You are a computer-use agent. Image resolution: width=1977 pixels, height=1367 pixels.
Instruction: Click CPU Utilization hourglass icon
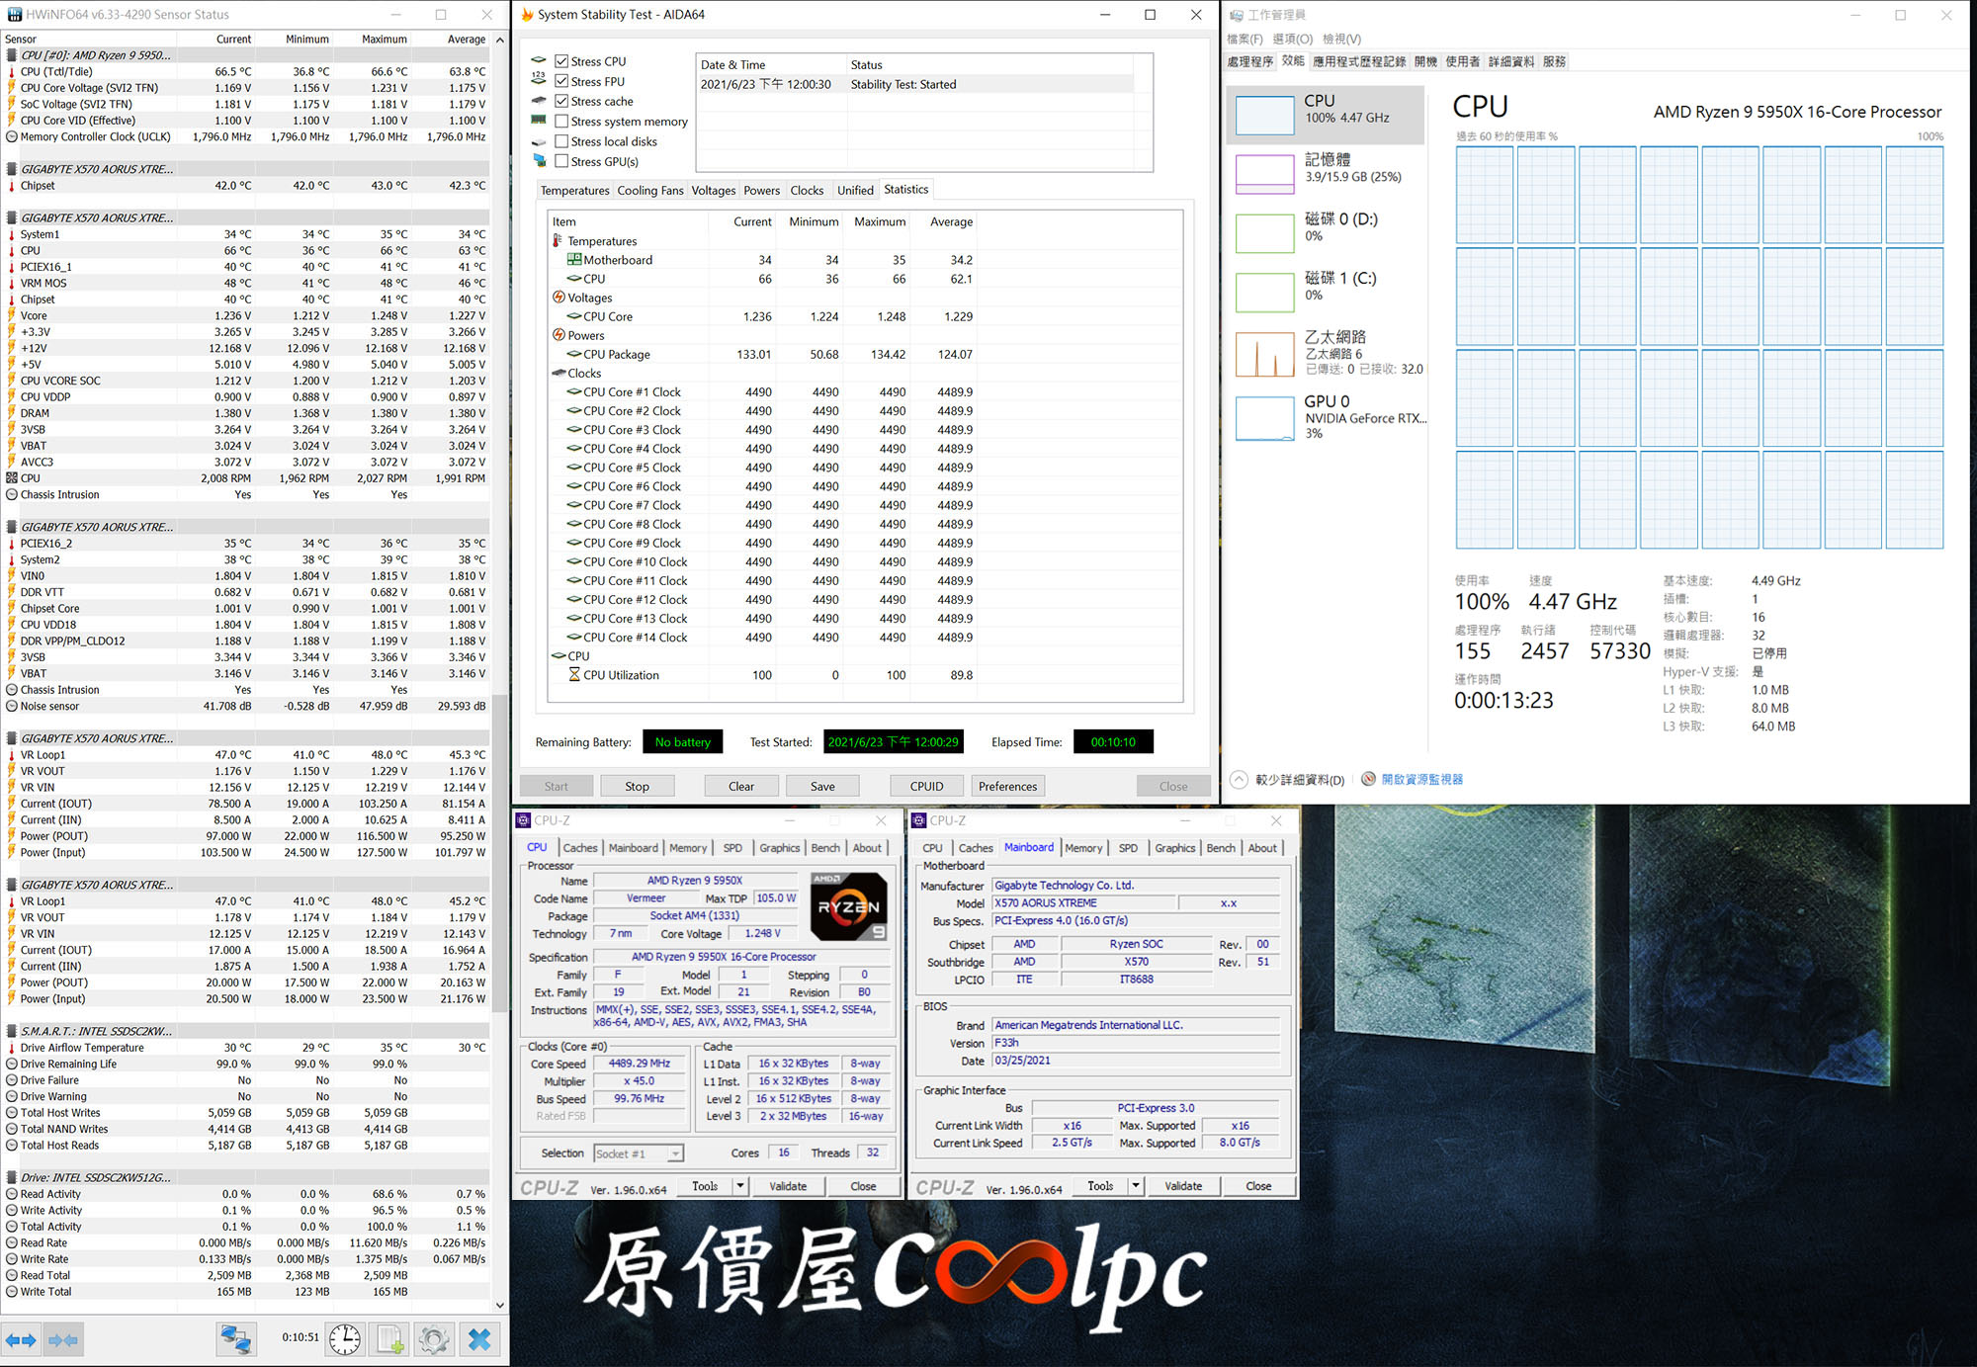pyautogui.click(x=574, y=674)
